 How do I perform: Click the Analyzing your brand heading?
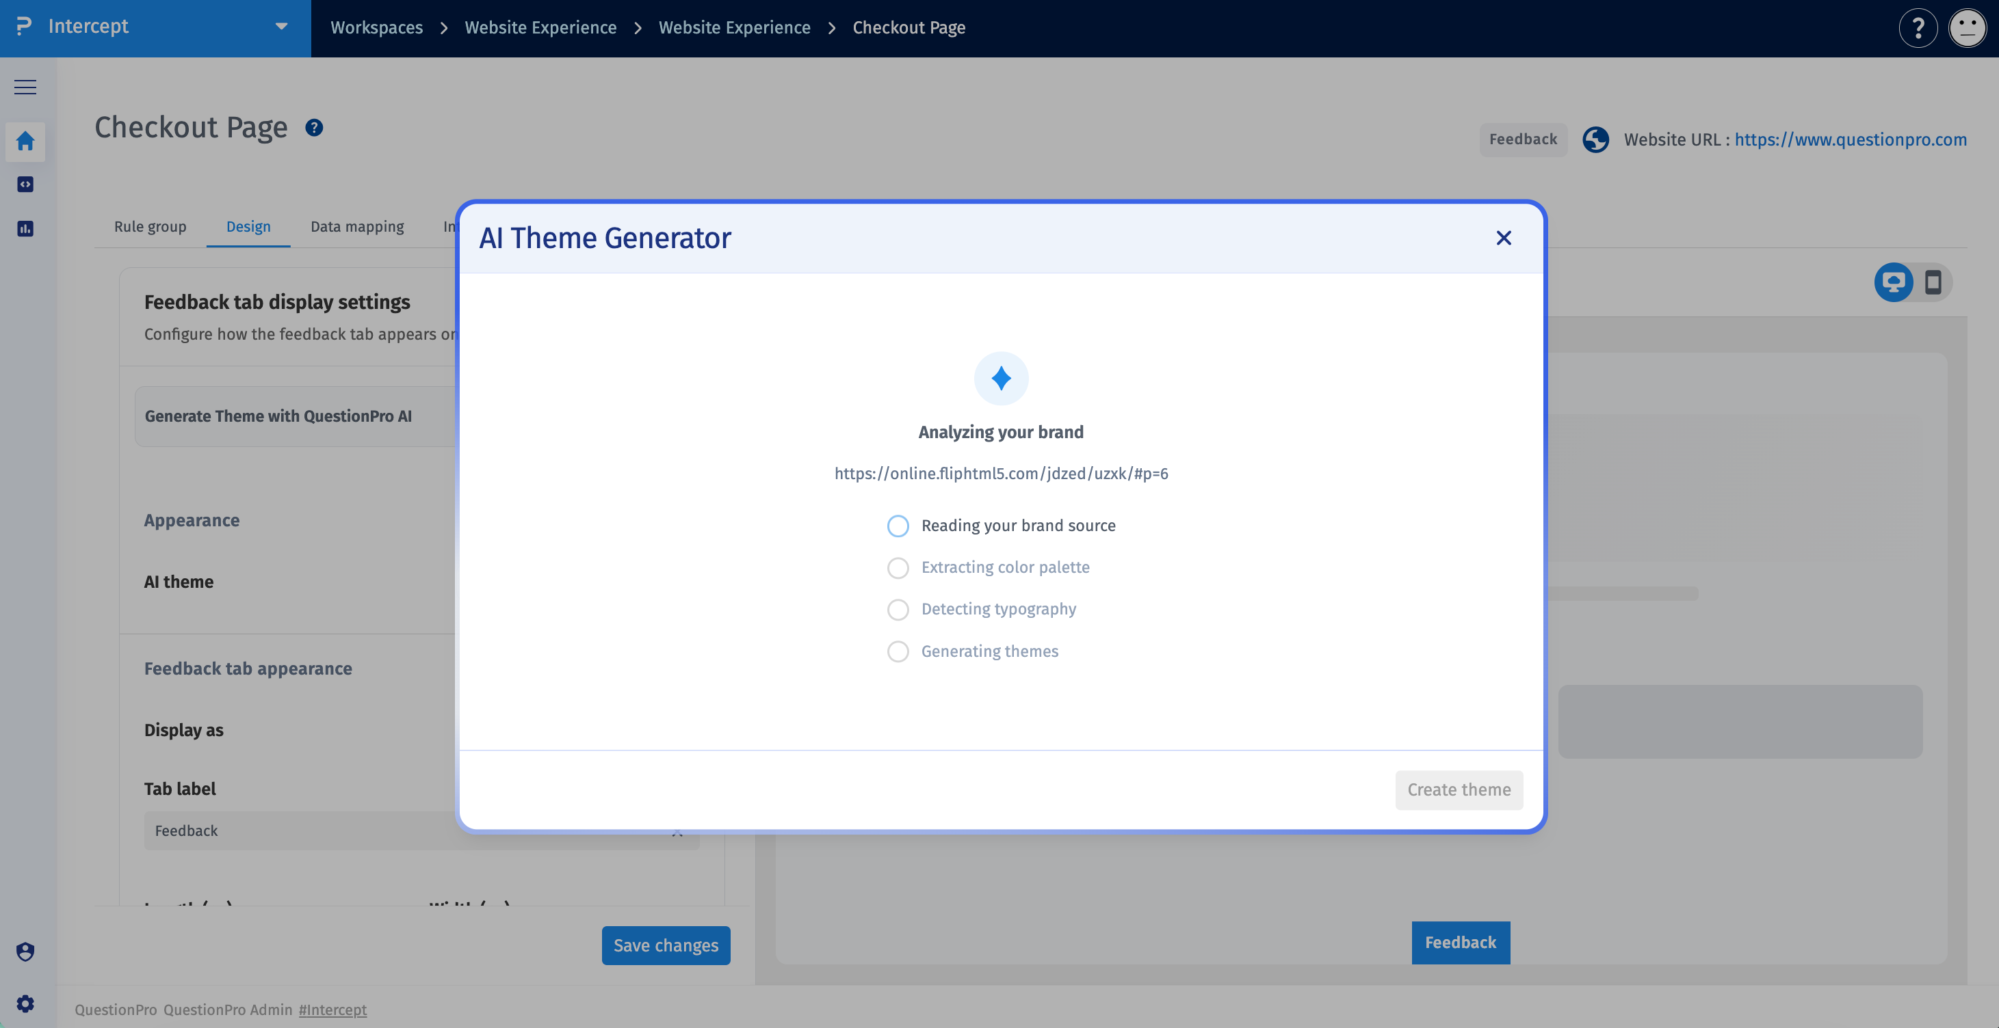click(x=1001, y=433)
